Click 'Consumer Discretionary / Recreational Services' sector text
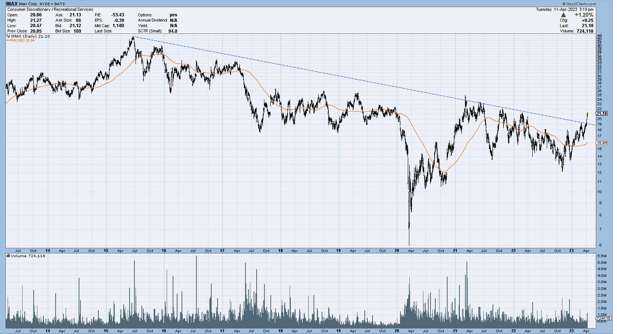617x334 pixels. pos(50,9)
